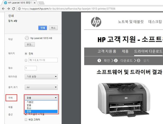This screenshot has width=163, height=124.
Task: Toggle the 배경 그래픽 checkbox
Action: [26, 120]
